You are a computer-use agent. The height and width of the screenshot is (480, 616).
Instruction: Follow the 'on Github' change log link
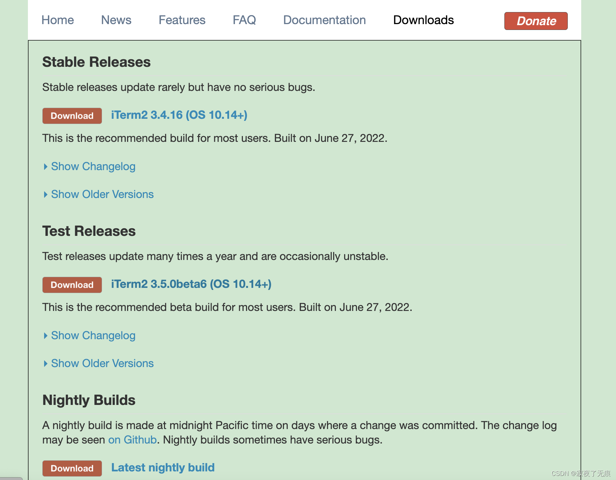[x=132, y=440]
